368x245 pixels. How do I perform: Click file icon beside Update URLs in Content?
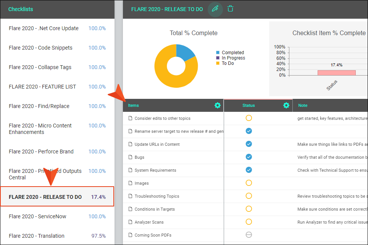(130, 144)
